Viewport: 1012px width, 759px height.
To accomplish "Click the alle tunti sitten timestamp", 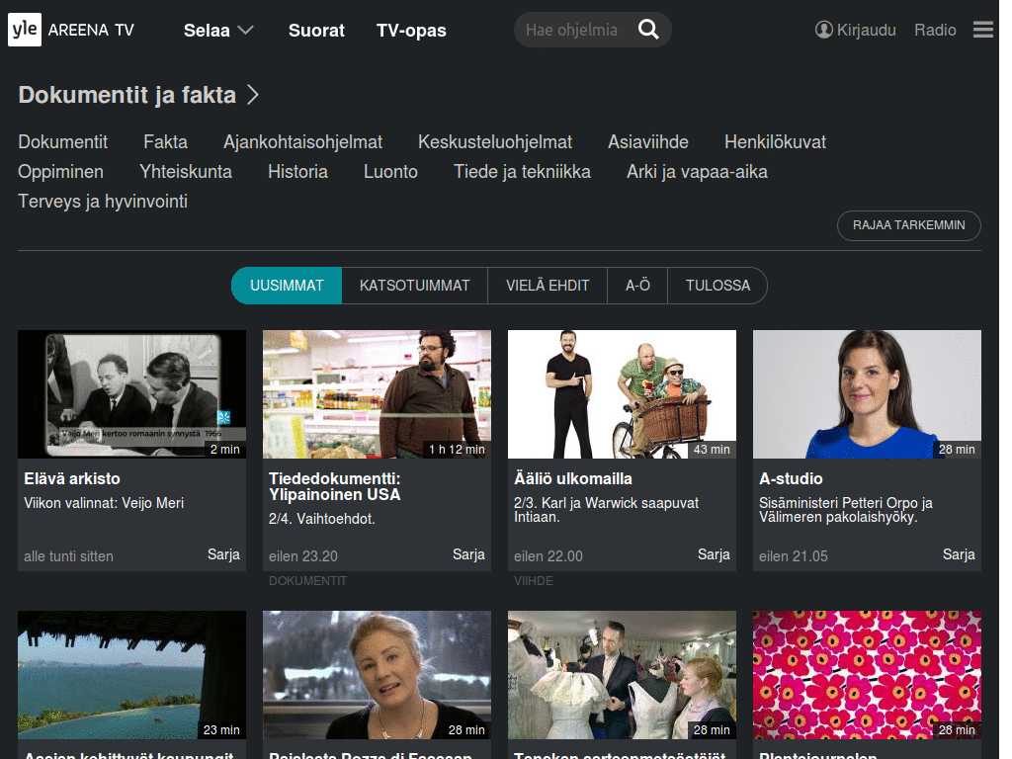I will [68, 556].
